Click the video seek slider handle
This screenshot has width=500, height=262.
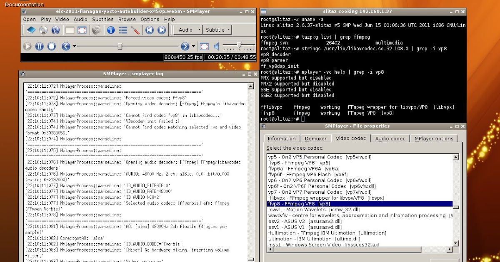(x=120, y=46)
